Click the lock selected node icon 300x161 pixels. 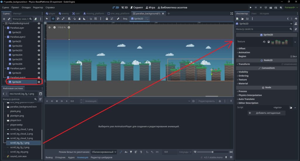coord(107,19)
